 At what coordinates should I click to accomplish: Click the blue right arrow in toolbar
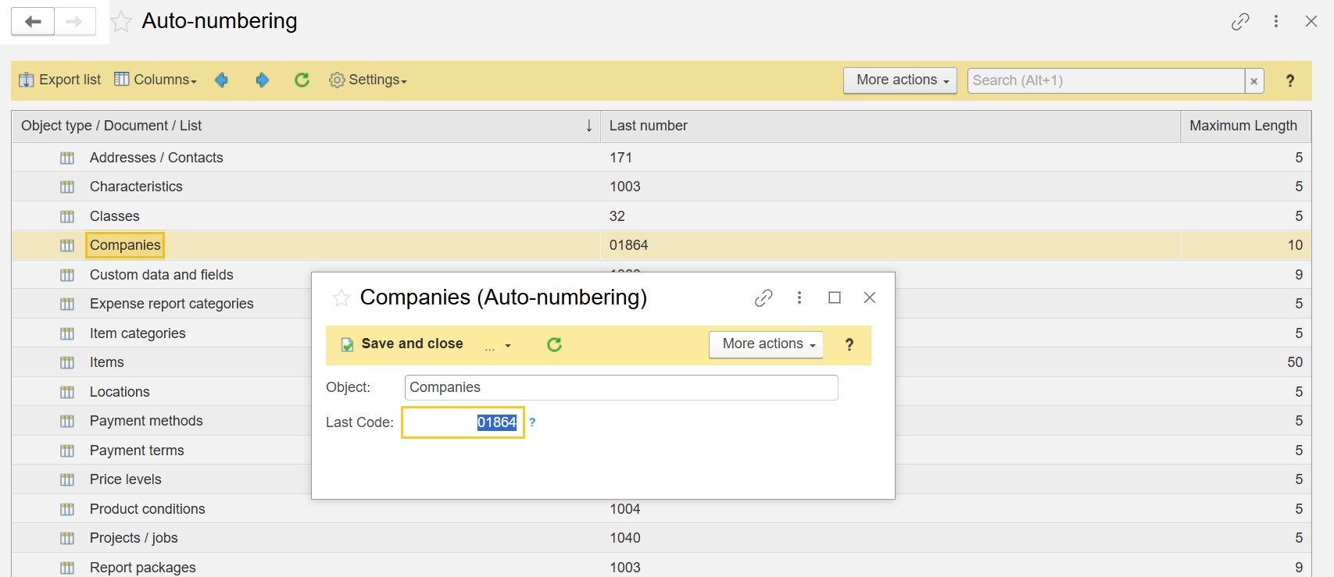[x=262, y=80]
